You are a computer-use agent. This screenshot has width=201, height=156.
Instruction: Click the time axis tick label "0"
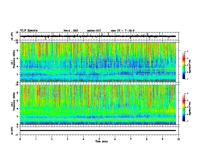20,139
